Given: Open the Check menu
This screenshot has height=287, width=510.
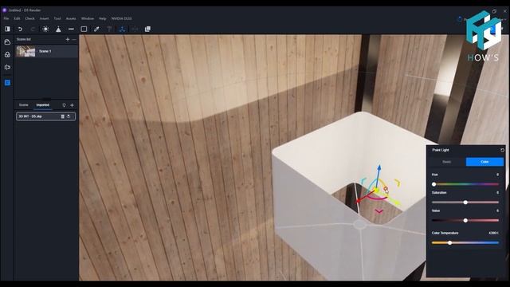Looking at the screenshot, I should pos(29,18).
